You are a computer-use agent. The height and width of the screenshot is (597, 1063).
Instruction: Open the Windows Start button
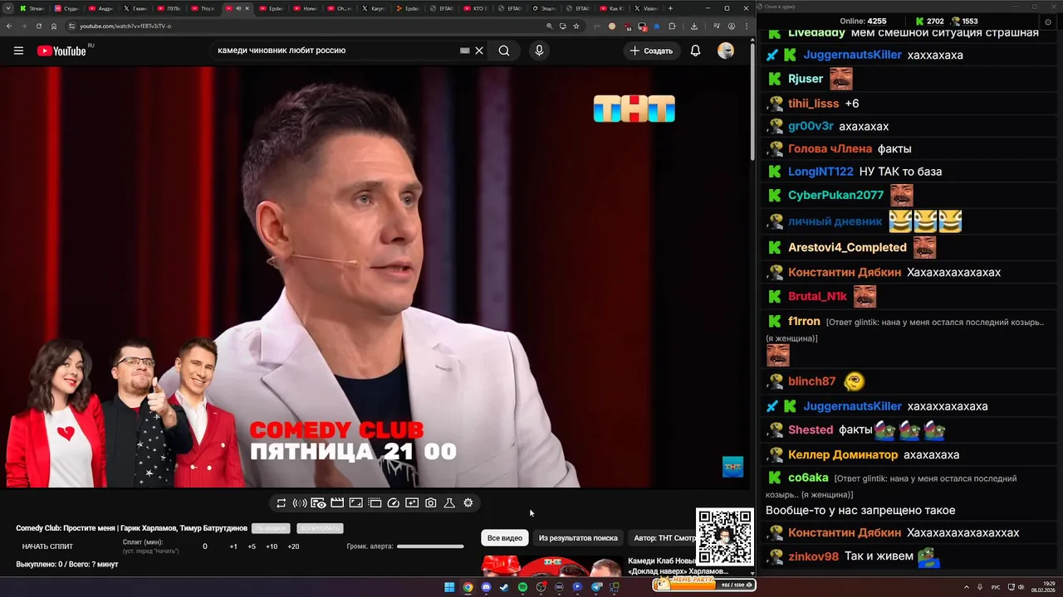click(449, 587)
